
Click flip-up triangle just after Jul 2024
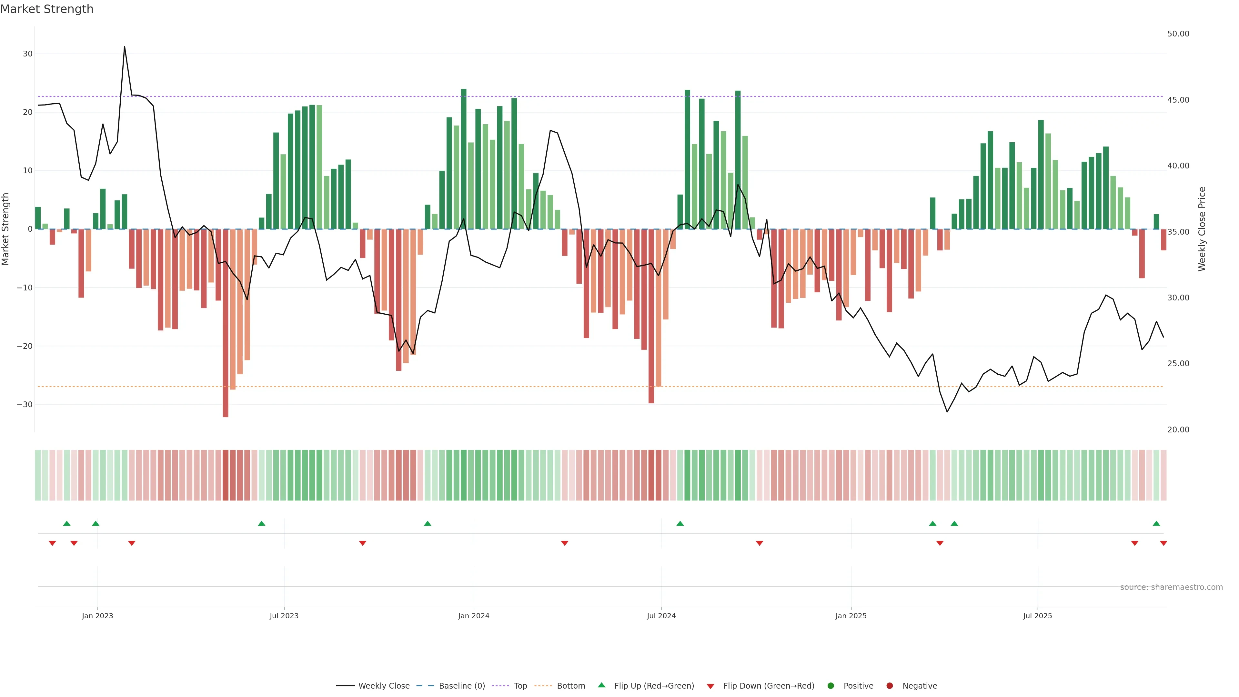(680, 523)
